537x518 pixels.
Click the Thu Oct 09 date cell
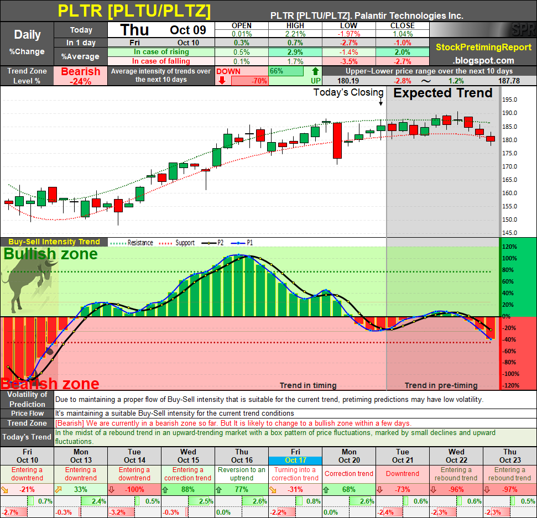pos(161,30)
